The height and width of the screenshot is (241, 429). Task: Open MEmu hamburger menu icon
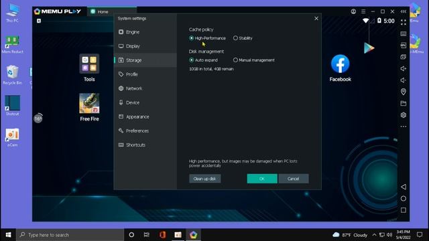(363, 11)
